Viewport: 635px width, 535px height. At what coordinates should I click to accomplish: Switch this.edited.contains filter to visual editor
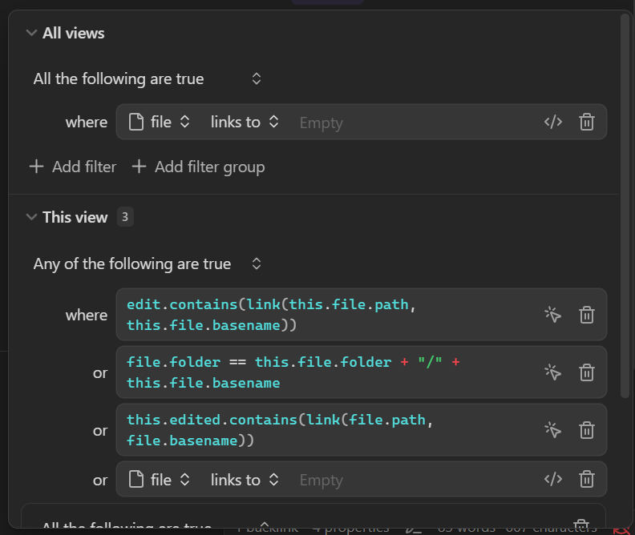coord(553,430)
